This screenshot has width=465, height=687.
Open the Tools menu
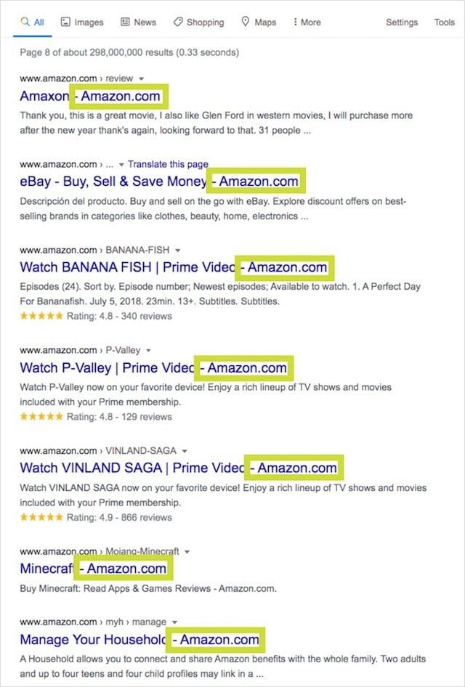click(444, 23)
